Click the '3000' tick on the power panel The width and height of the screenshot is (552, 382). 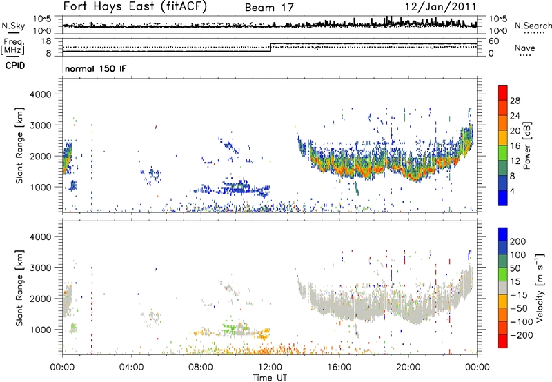click(40, 125)
